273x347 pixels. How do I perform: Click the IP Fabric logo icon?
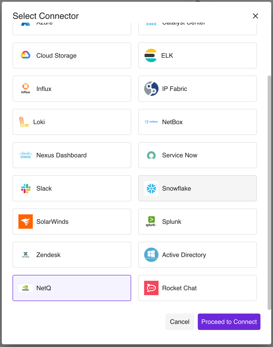[151, 89]
